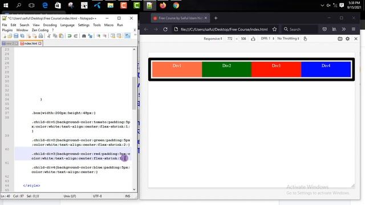Open the Library icon in Firefox toolbar
Image resolution: width=365 pixels, height=205 pixels.
pos(334,29)
